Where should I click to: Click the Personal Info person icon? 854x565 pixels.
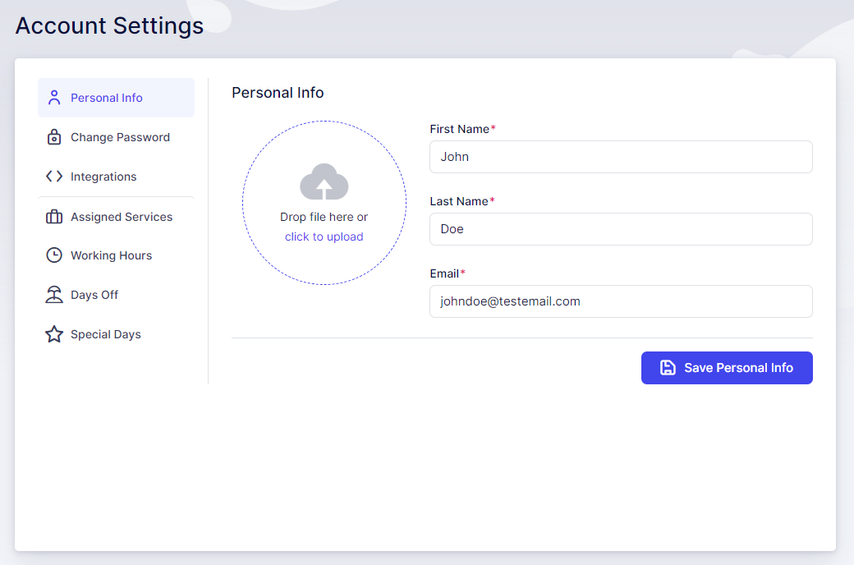[x=54, y=98]
